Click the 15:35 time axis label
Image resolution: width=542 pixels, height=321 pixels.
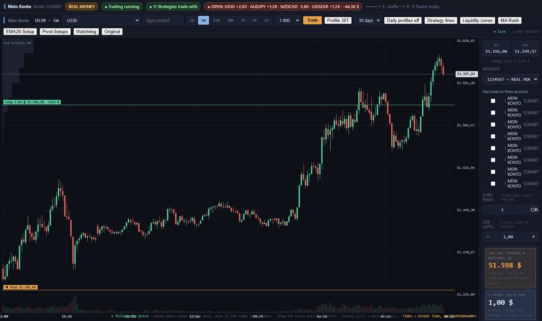[x=66, y=316]
